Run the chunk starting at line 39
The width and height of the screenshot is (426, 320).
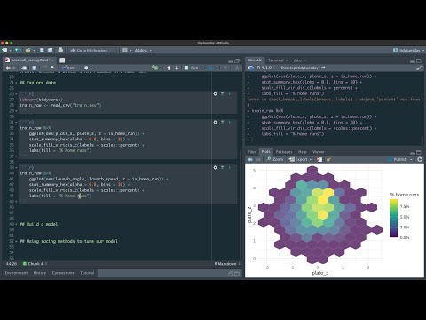pyautogui.click(x=230, y=167)
